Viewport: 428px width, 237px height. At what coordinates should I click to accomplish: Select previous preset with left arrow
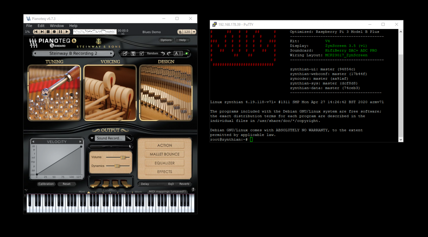click(x=35, y=53)
